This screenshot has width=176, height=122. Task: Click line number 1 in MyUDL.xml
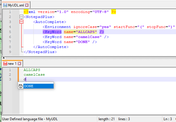click(10, 12)
